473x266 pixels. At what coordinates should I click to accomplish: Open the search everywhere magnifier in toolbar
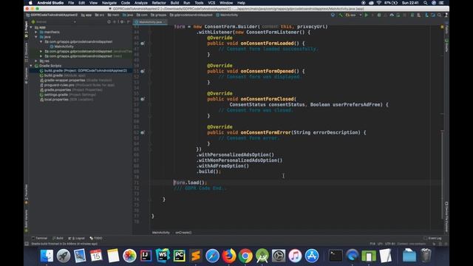pos(439,15)
